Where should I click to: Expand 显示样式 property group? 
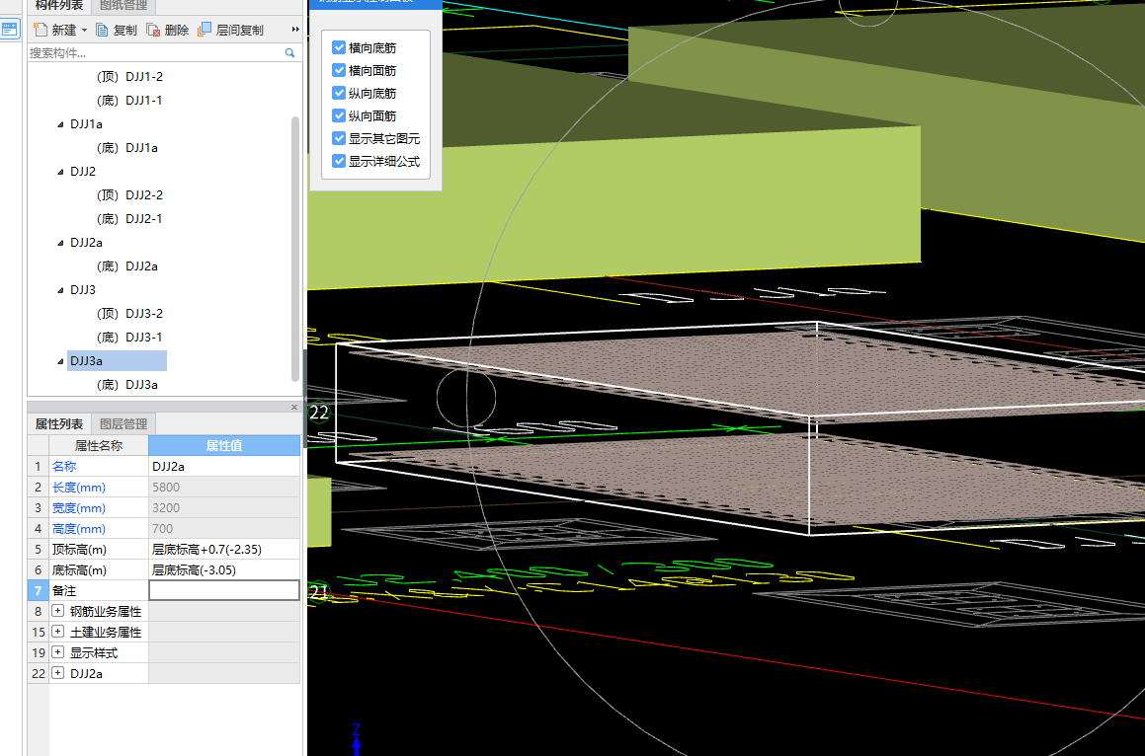pos(57,651)
